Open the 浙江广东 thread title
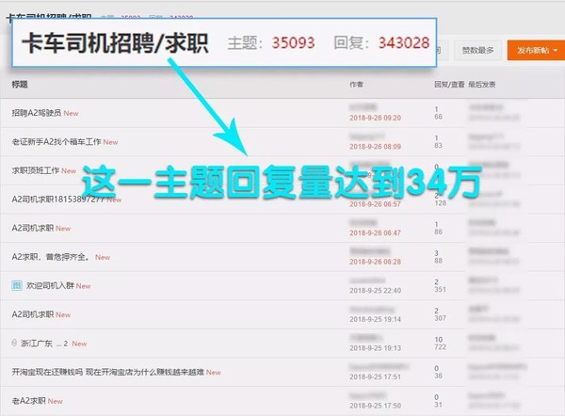Viewport: 565px width, 416px height. (37, 344)
